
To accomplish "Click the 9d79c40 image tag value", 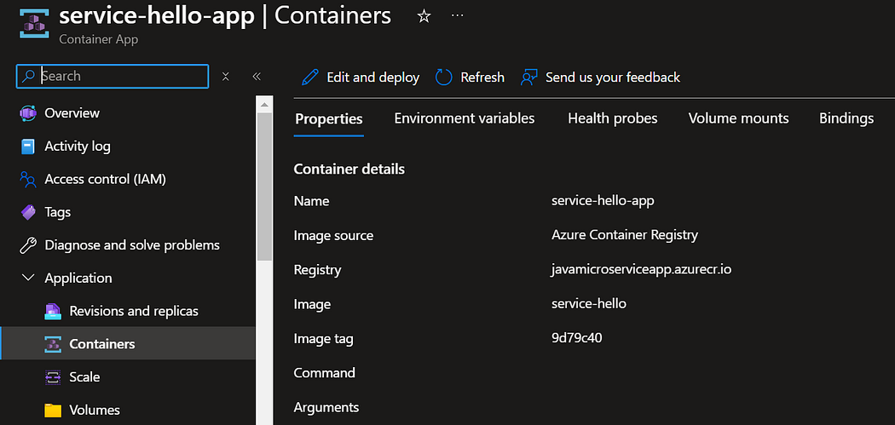I will pos(577,338).
